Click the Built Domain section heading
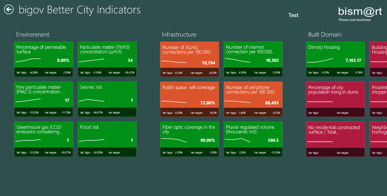Screen dimensions: 387x196 point(325,35)
